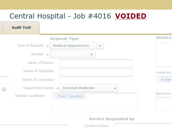Expand the Gender dropdown arrow
This screenshot has width=172, height=128.
[91, 54]
